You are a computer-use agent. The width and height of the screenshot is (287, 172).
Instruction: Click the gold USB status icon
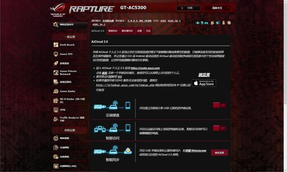point(223,23)
